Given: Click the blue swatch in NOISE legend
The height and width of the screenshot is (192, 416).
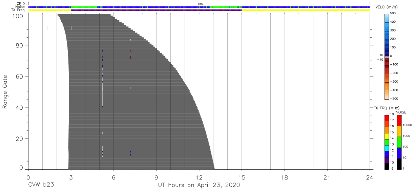Looking at the screenshot, I should coord(399,153).
